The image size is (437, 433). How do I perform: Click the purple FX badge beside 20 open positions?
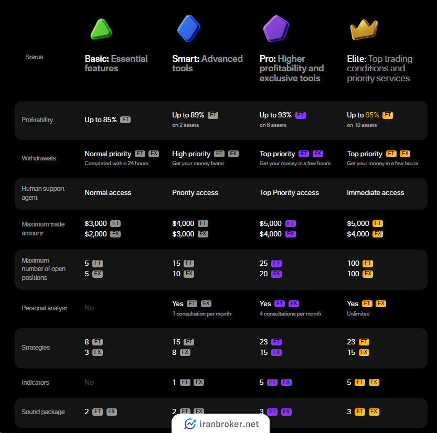click(x=276, y=274)
